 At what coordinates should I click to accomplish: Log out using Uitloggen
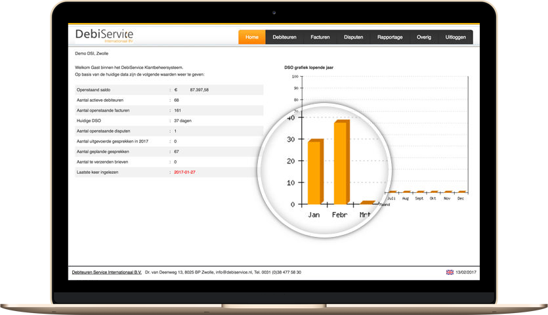(x=455, y=37)
